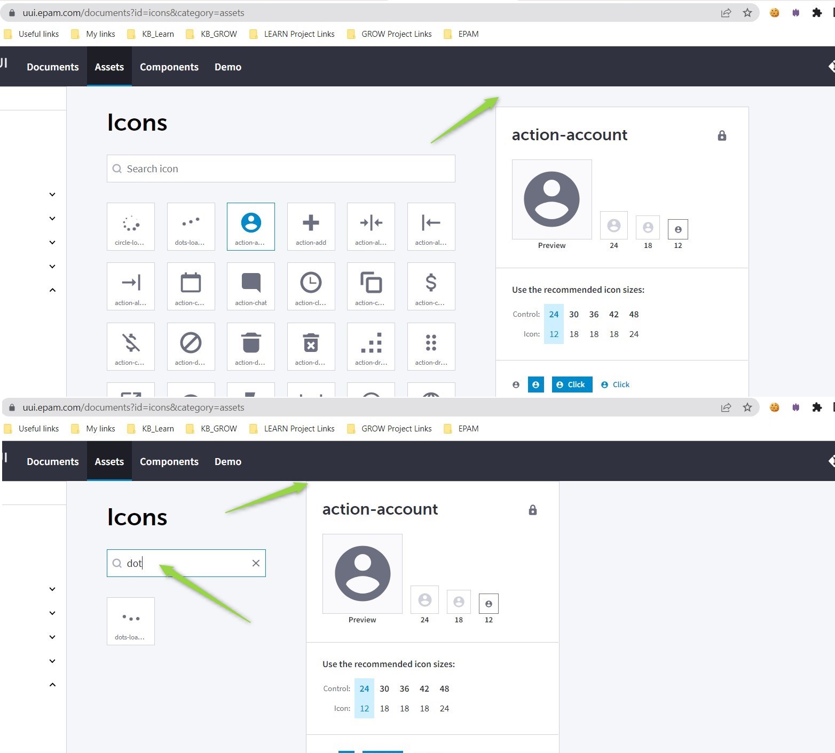This screenshot has height=753, width=835.
Task: Click the large Preview image in top panel
Action: (552, 199)
